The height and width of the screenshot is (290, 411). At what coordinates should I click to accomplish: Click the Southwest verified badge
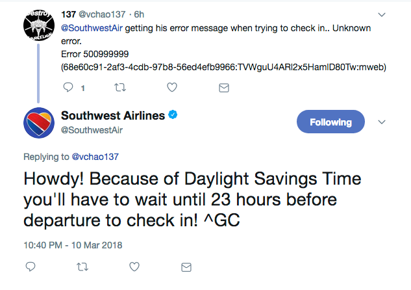[173, 116]
